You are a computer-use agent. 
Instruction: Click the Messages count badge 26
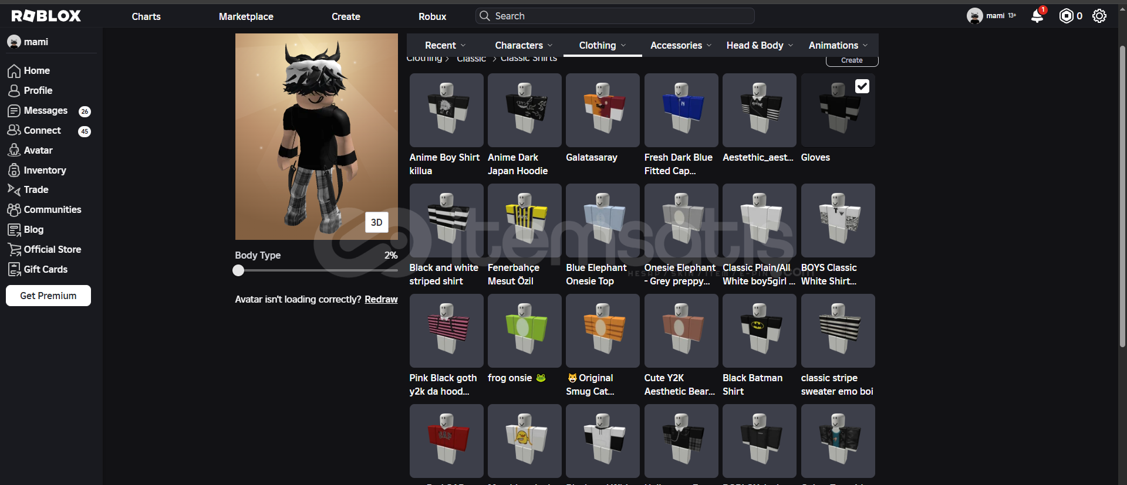(85, 111)
